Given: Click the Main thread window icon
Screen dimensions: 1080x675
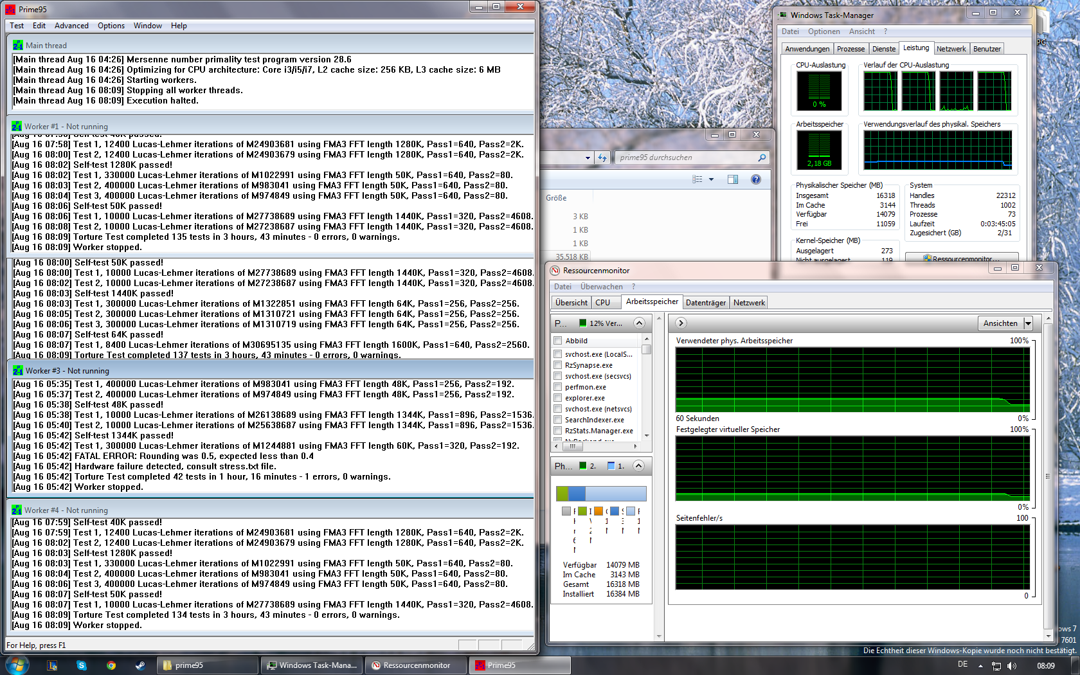Looking at the screenshot, I should 17,45.
